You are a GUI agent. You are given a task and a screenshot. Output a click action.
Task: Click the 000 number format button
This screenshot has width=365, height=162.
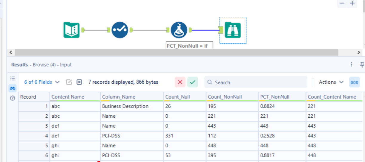tap(354, 82)
